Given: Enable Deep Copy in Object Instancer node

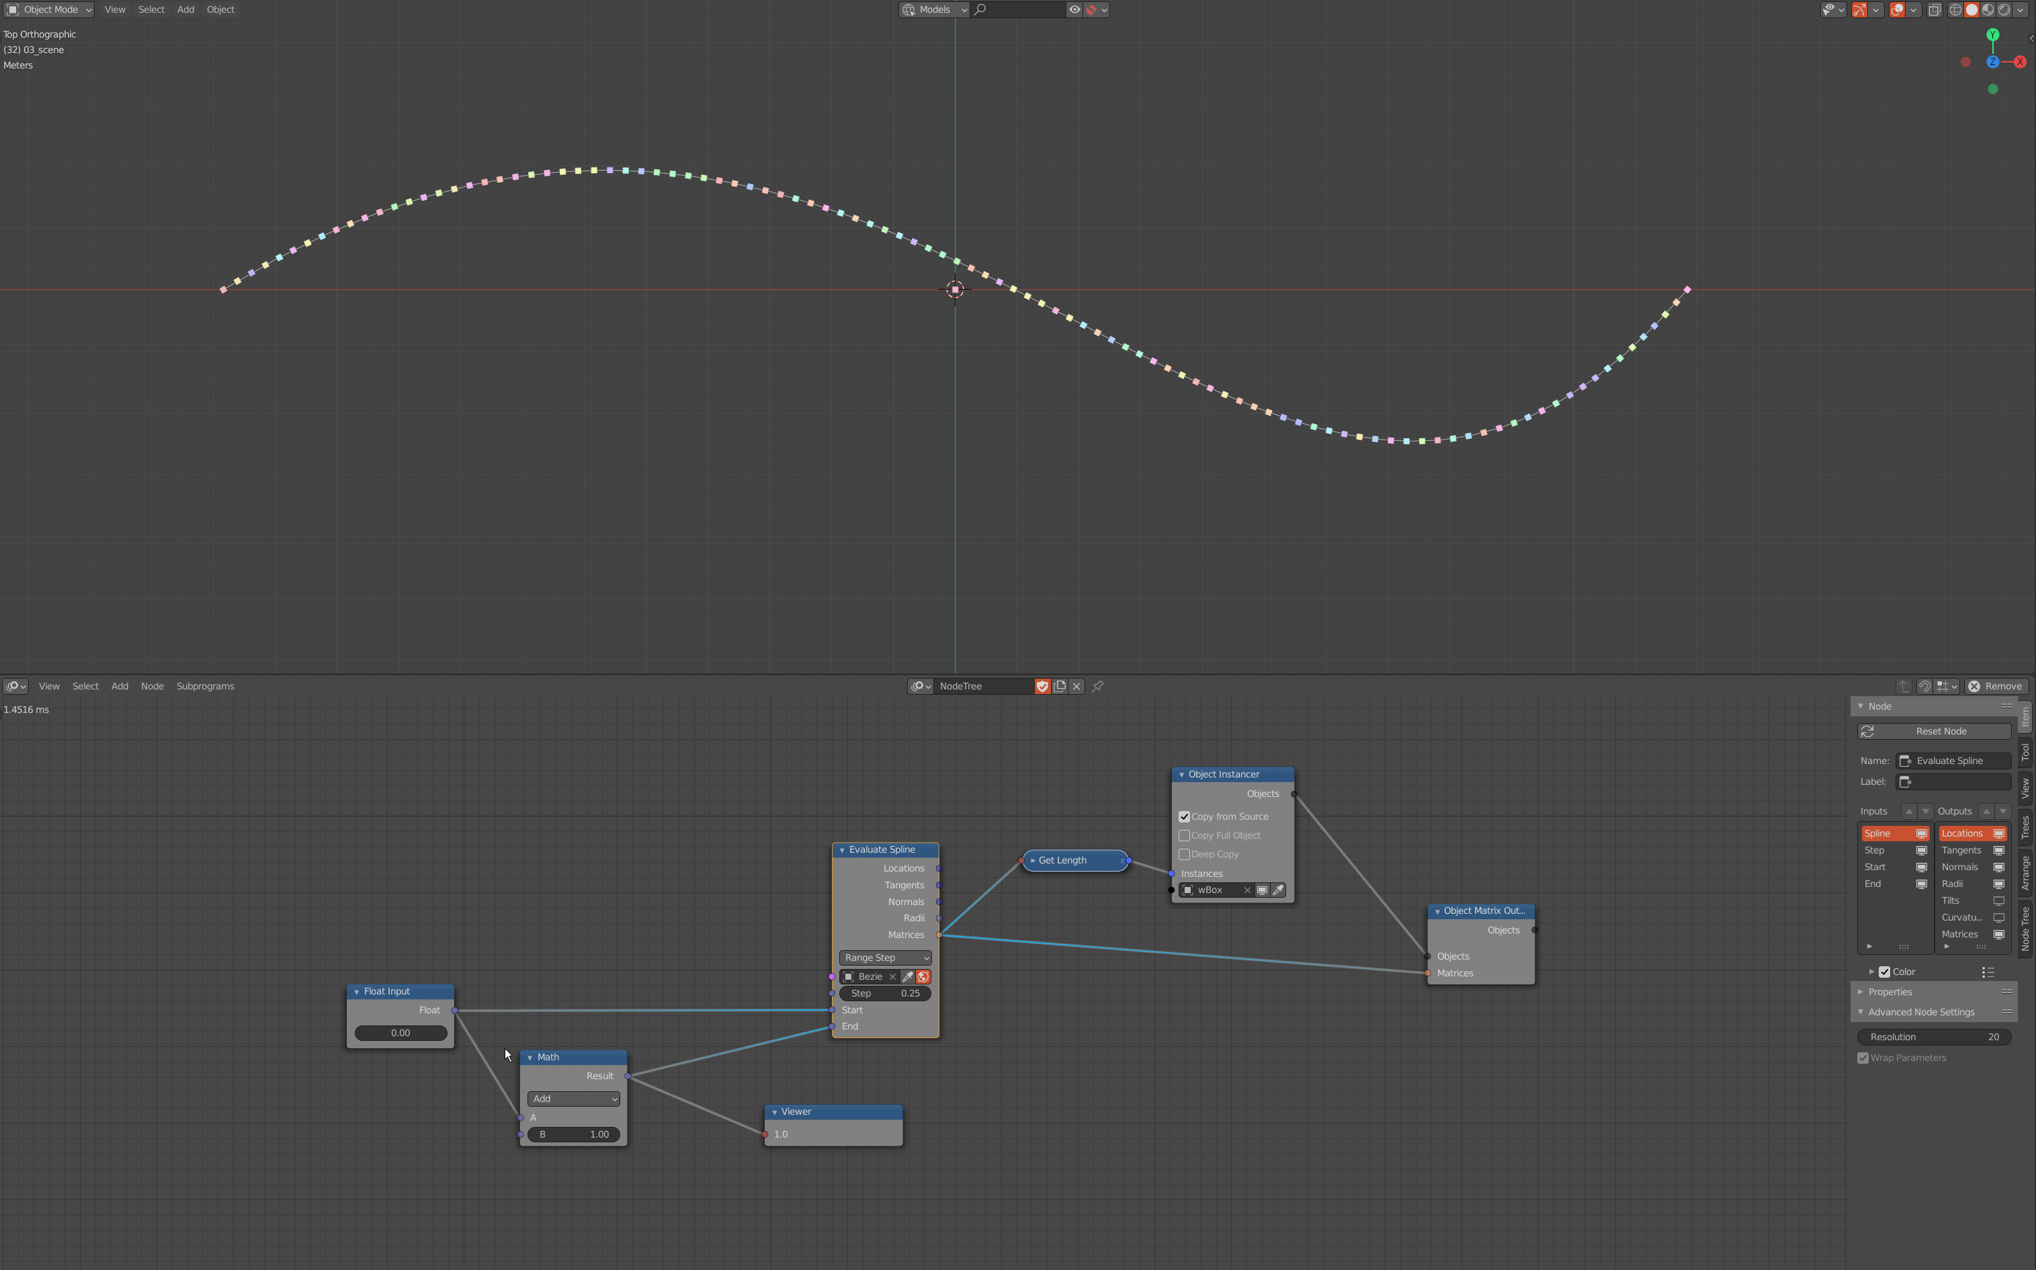Looking at the screenshot, I should coord(1185,854).
